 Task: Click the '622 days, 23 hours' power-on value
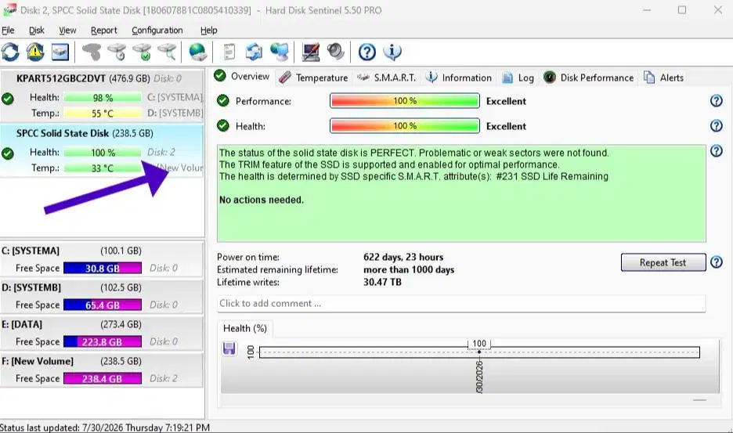tap(403, 257)
